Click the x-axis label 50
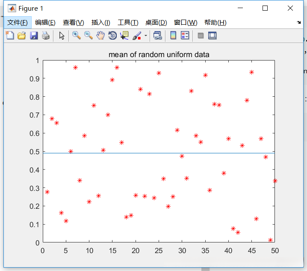Viewport: 307px width, 271px height. pyautogui.click(x=275, y=251)
